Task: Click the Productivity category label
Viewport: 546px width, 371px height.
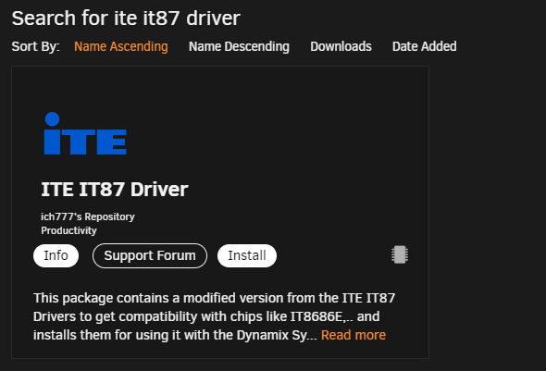Action: 69,230
